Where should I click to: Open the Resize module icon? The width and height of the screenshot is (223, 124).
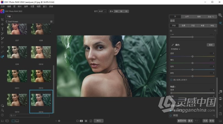pos(220,92)
